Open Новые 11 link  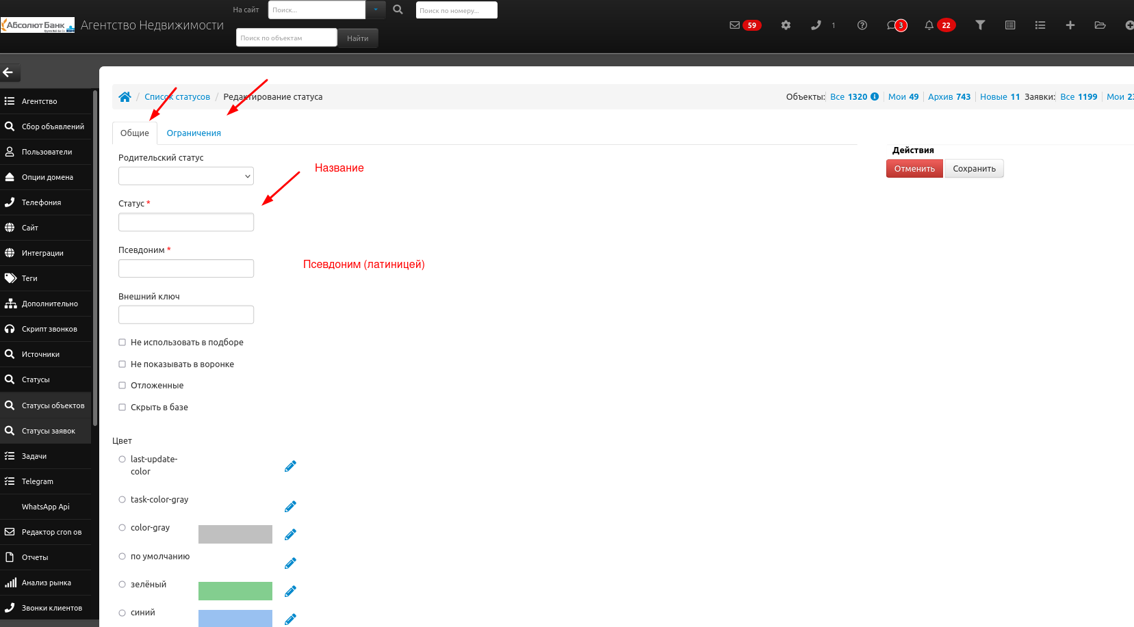(x=1000, y=97)
